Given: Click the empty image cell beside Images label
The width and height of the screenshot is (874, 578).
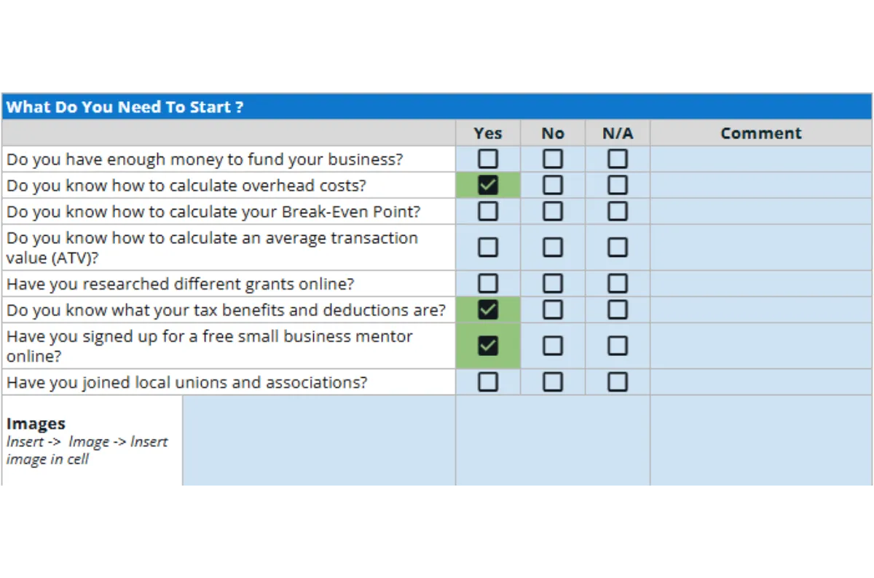Looking at the screenshot, I should 318,441.
